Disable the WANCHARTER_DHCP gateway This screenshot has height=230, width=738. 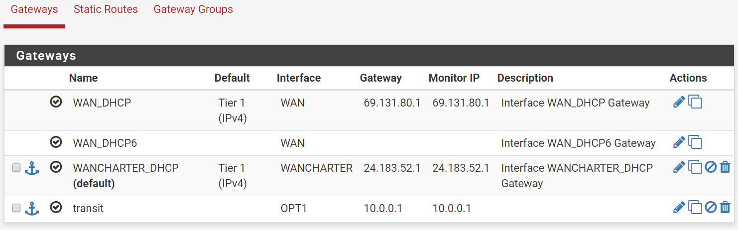711,167
